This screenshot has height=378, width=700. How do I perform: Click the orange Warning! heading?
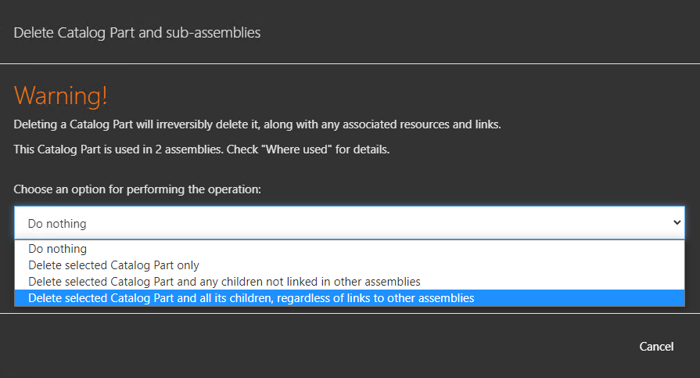click(61, 95)
